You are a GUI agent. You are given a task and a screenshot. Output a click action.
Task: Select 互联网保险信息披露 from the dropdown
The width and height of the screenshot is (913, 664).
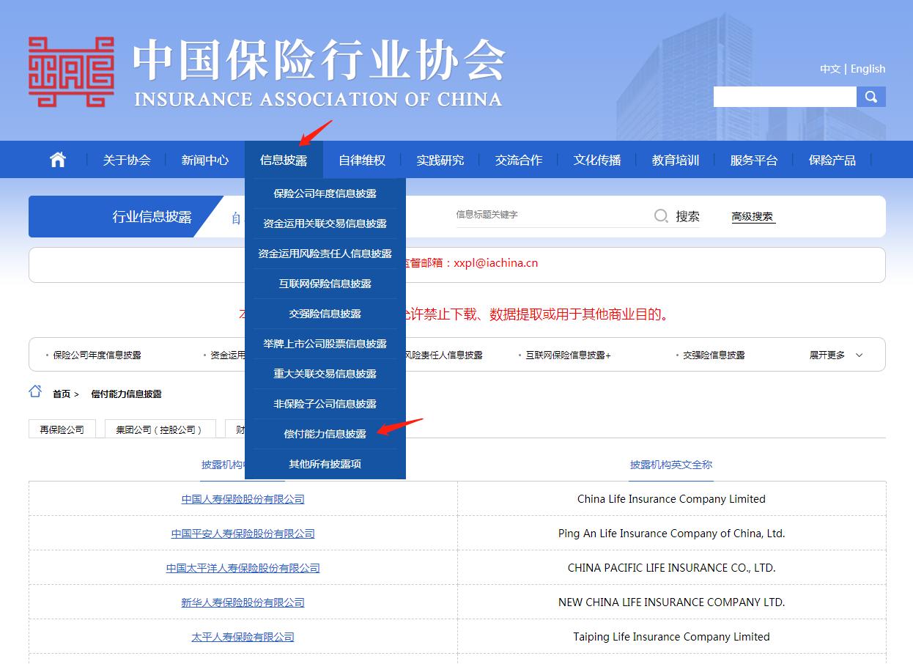[x=325, y=284]
